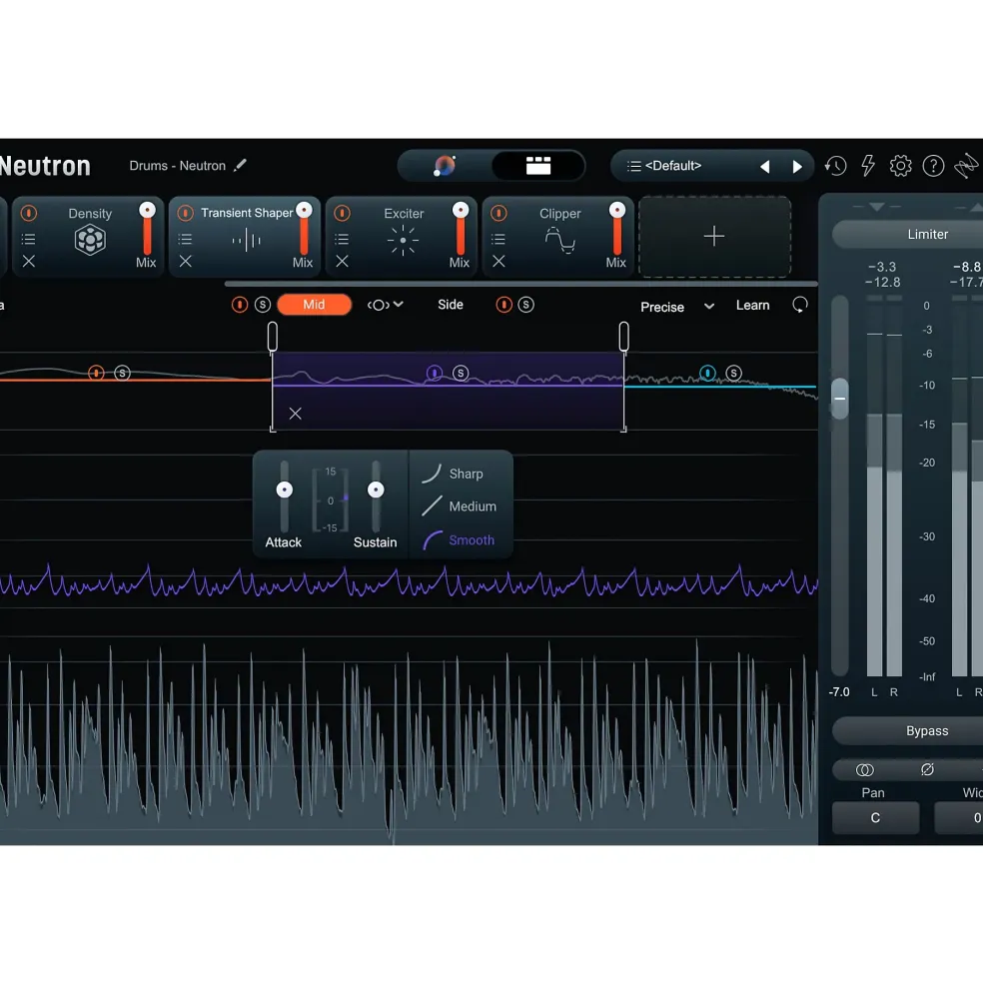This screenshot has height=984, width=983.
Task: Click the Attack slider handle
Action: point(285,490)
